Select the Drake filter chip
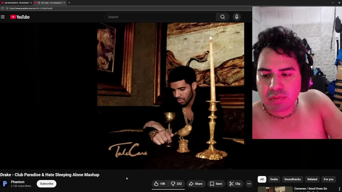 coord(274,179)
